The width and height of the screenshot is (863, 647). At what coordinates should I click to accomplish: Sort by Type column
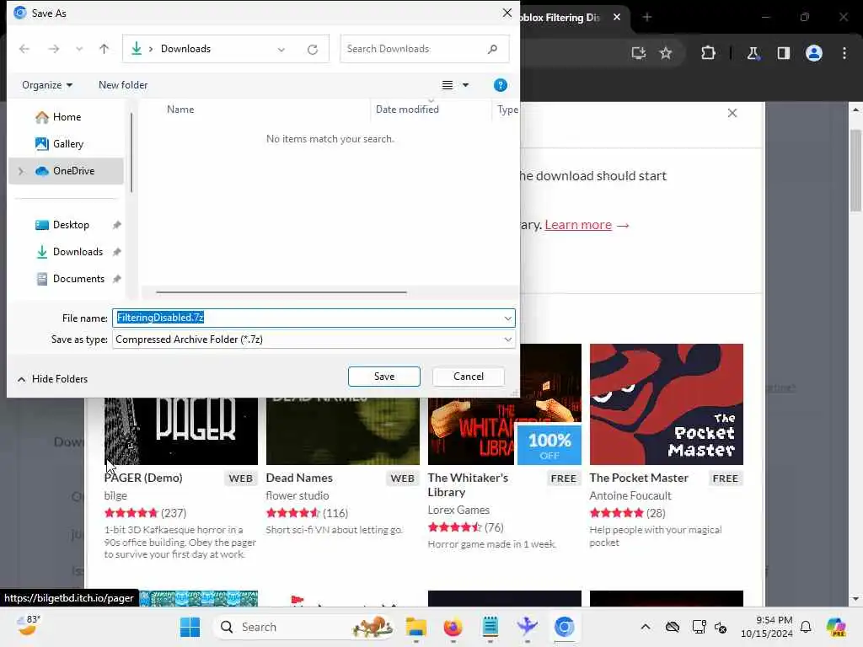coord(507,110)
